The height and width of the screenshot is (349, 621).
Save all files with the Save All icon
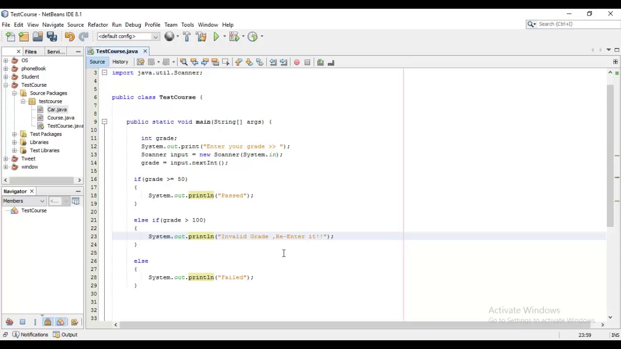(x=52, y=36)
